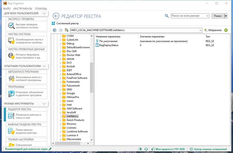Click the magnifier search icon
The width and height of the screenshot is (233, 153).
pos(167,16)
